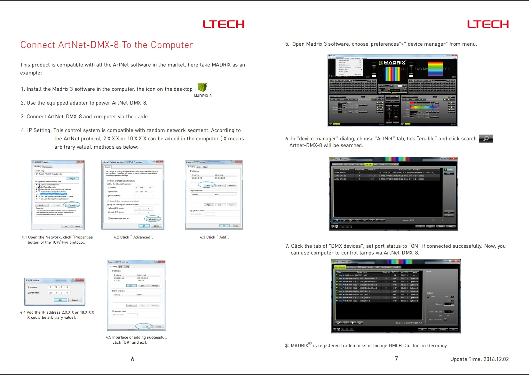Select "Internet Protocol Version 4 (TCP/IPv4)" list item

pyautogui.click(x=53, y=194)
